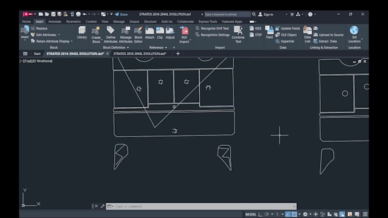Open the Parametric ribbon tab

(x=73, y=22)
